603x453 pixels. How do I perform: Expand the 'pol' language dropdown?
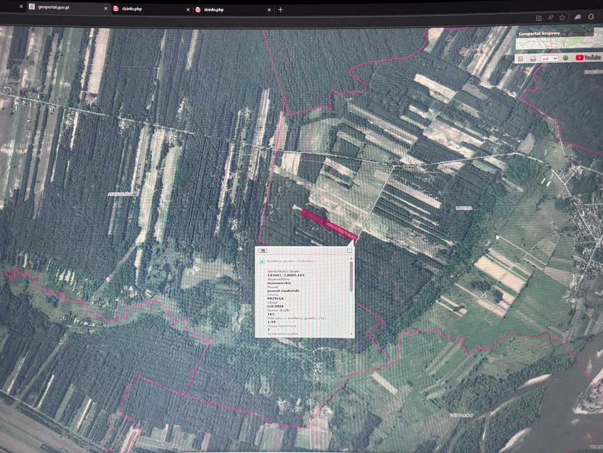point(549,58)
